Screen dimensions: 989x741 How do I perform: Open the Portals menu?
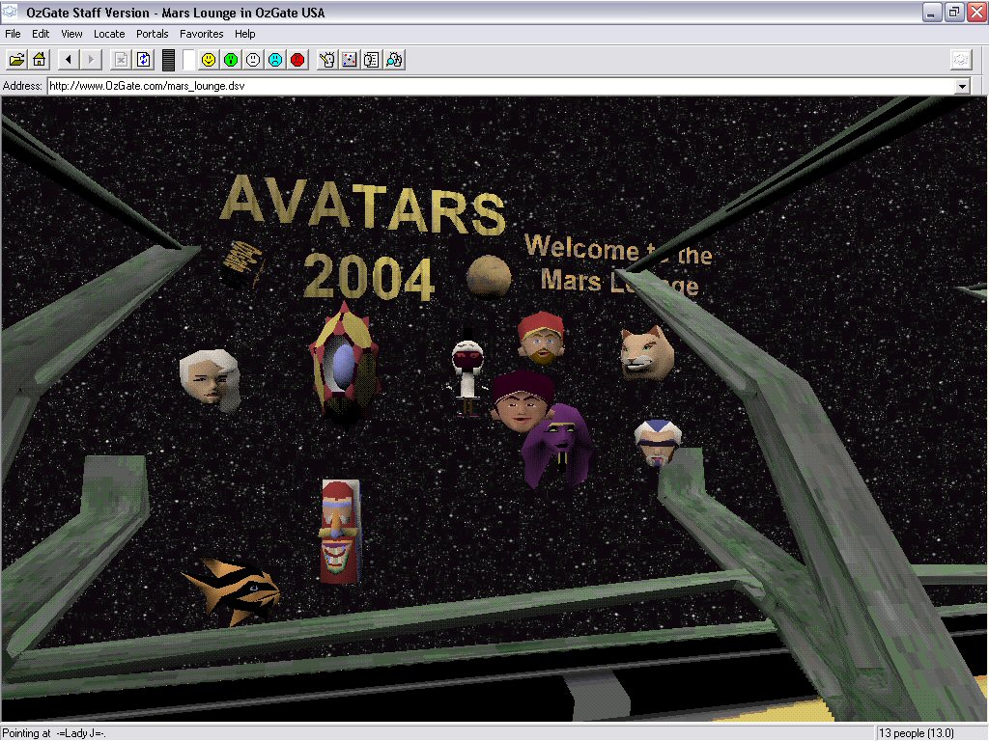tap(153, 34)
